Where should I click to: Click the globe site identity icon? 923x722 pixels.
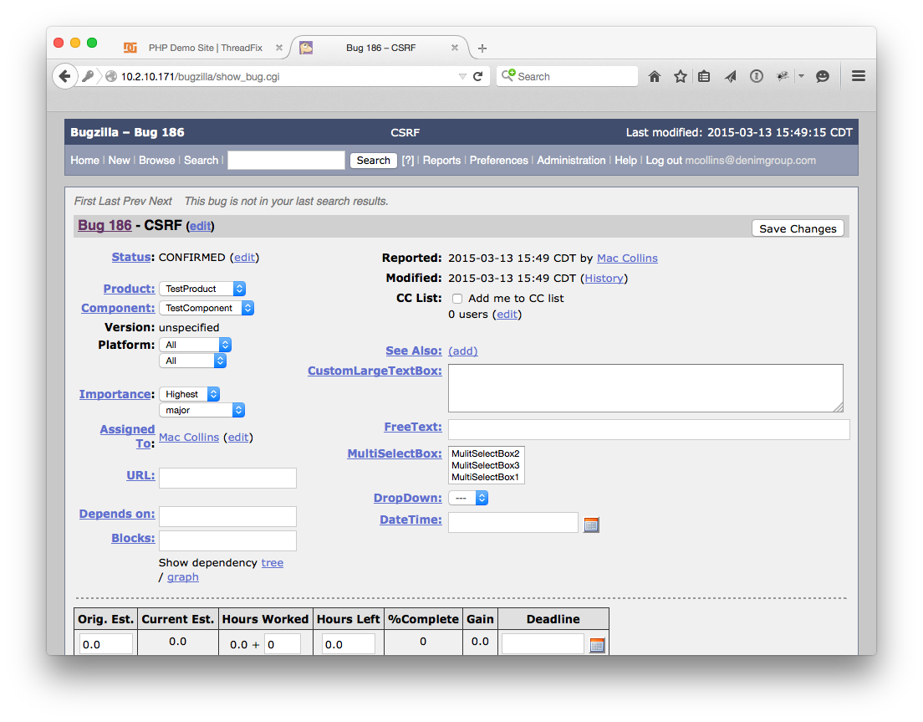(110, 77)
